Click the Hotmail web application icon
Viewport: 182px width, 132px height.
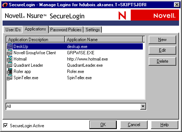click(x=10, y=59)
